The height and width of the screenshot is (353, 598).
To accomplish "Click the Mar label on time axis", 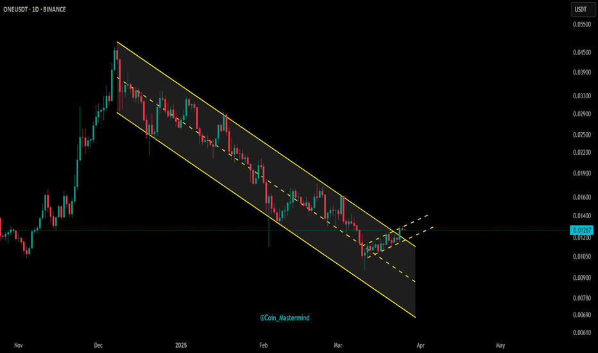I will click(338, 345).
